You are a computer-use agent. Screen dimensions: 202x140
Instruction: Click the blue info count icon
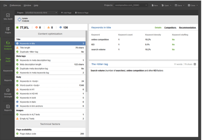tap(61, 27)
